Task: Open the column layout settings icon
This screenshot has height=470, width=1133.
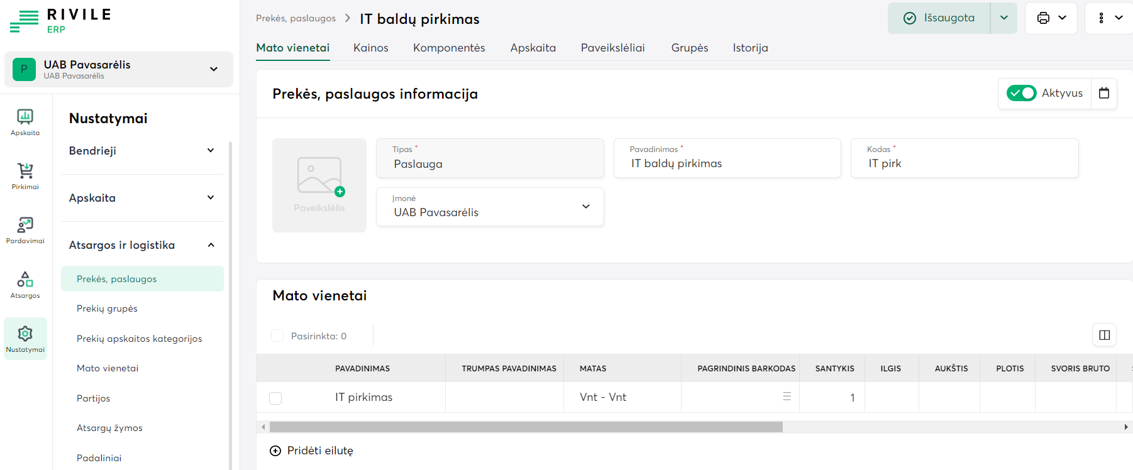Action: [x=1105, y=335]
